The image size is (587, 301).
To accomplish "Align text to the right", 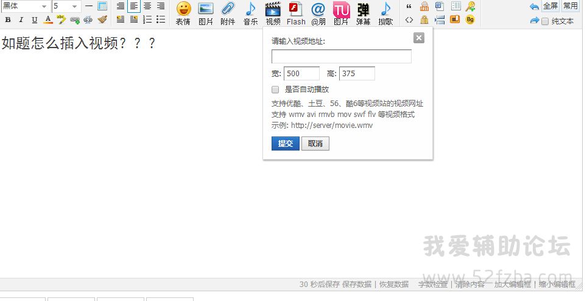I will tap(161, 6).
